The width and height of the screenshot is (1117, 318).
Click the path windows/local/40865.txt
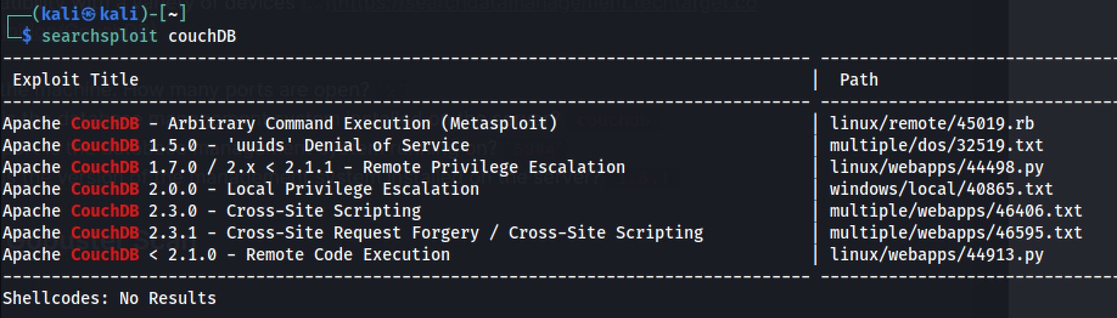click(941, 189)
